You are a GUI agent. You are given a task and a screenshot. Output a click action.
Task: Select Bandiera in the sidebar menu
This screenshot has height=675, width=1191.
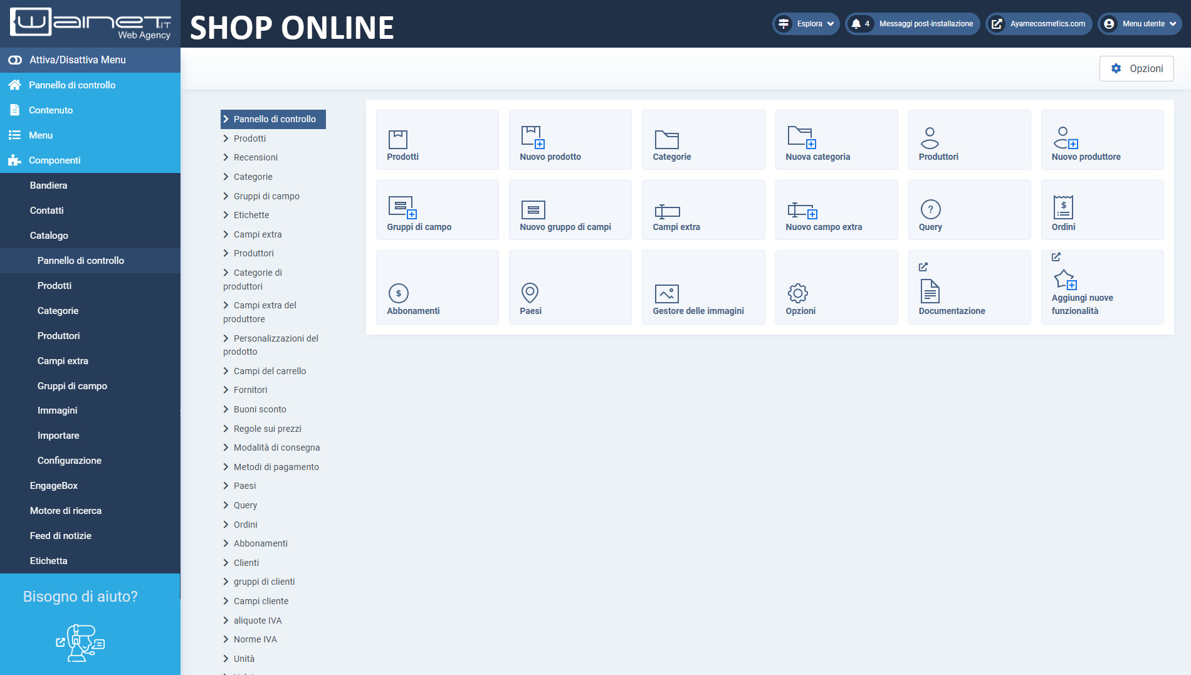coord(48,186)
